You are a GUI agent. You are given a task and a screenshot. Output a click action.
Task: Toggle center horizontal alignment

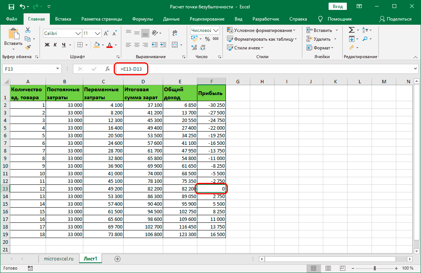tap(137, 44)
